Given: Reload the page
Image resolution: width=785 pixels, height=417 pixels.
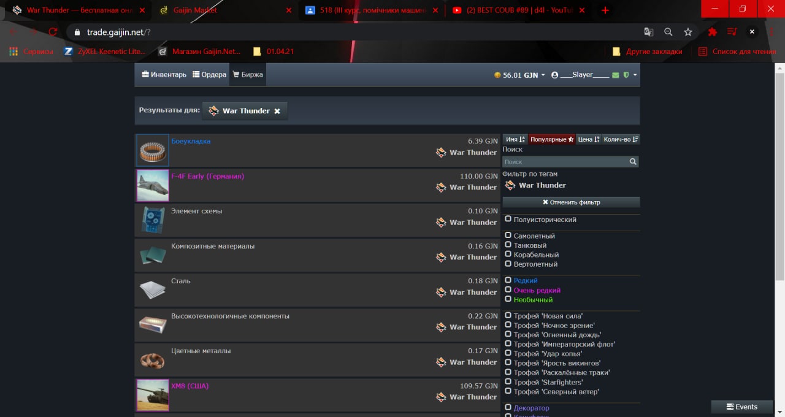Looking at the screenshot, I should point(53,32).
